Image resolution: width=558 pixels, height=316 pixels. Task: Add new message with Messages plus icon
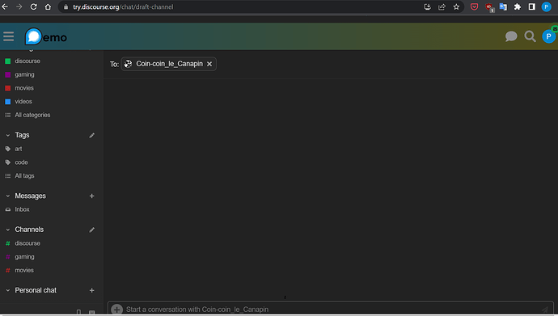[x=92, y=196]
